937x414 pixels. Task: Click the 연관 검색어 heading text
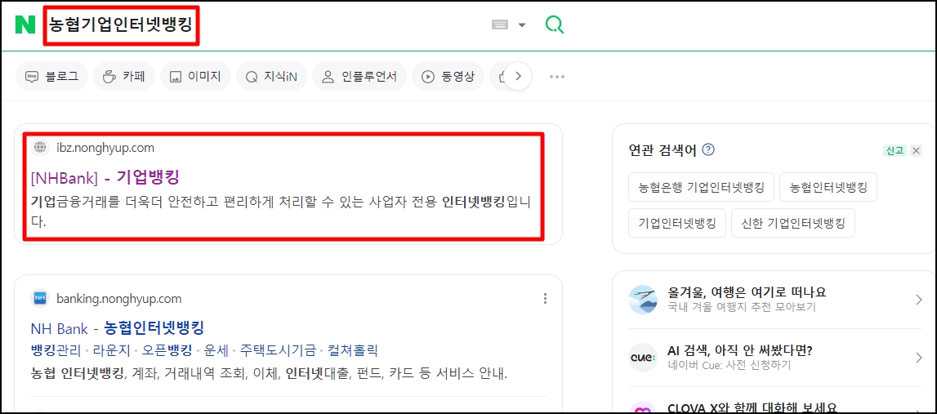[x=663, y=150]
